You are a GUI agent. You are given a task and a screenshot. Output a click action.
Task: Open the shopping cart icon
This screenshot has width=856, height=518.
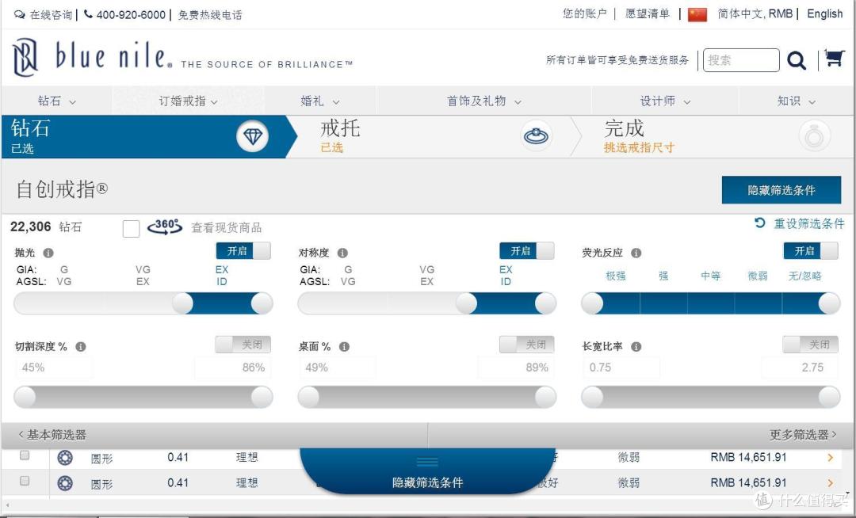(x=834, y=58)
